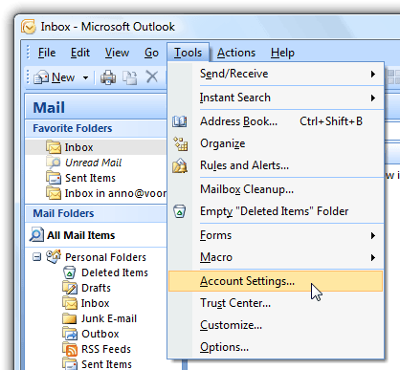This screenshot has height=370, width=400.
Task: Click the Personal Folders house icon
Action: (54, 256)
